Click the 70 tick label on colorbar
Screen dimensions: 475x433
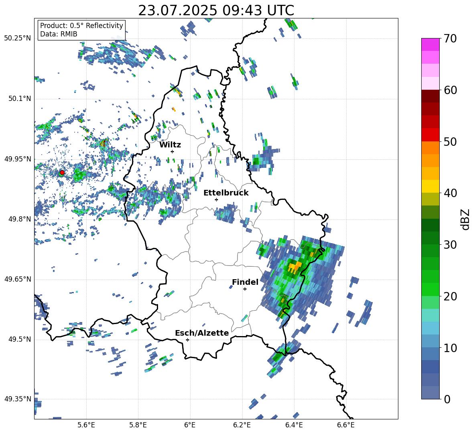click(x=450, y=39)
